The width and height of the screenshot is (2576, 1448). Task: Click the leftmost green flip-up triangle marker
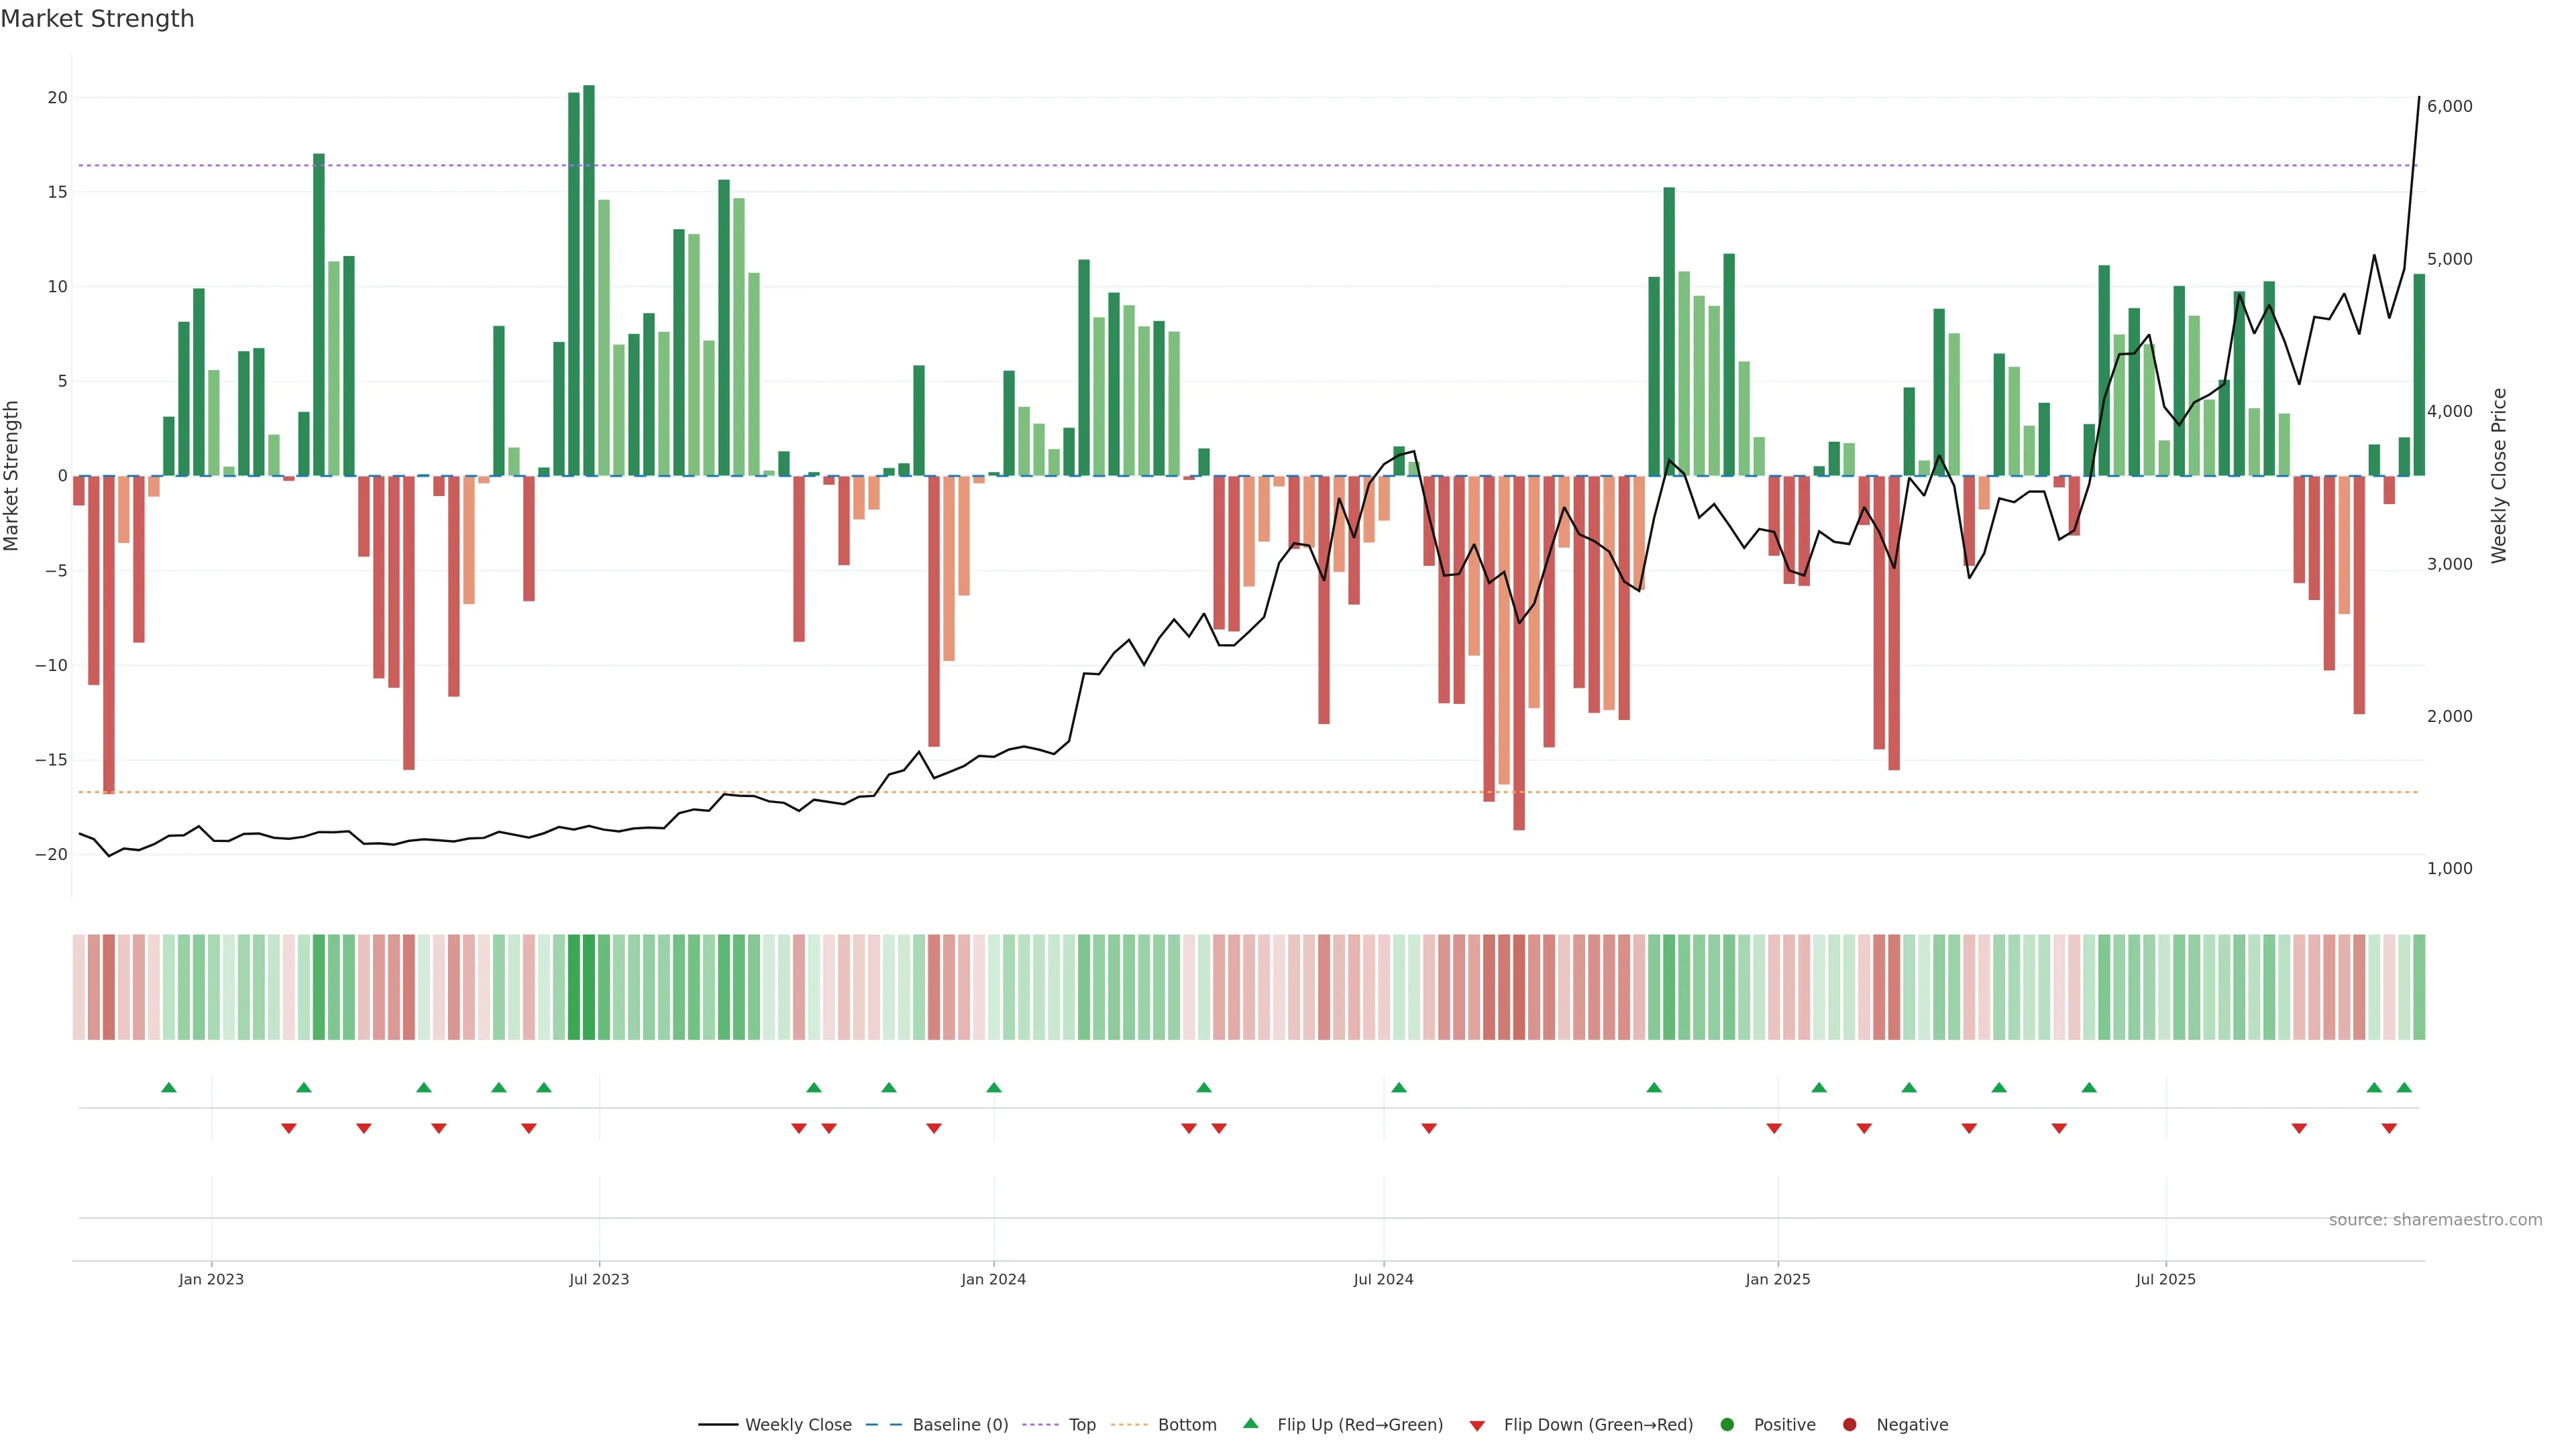(x=168, y=1087)
